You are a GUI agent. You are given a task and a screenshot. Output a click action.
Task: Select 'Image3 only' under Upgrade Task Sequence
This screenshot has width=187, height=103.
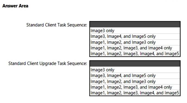pyautogui.click(x=135, y=70)
